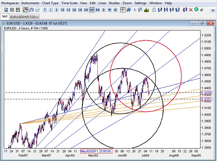The image size is (217, 161).
Task: Set the weekly (W) time scale button
Action: (109, 10)
